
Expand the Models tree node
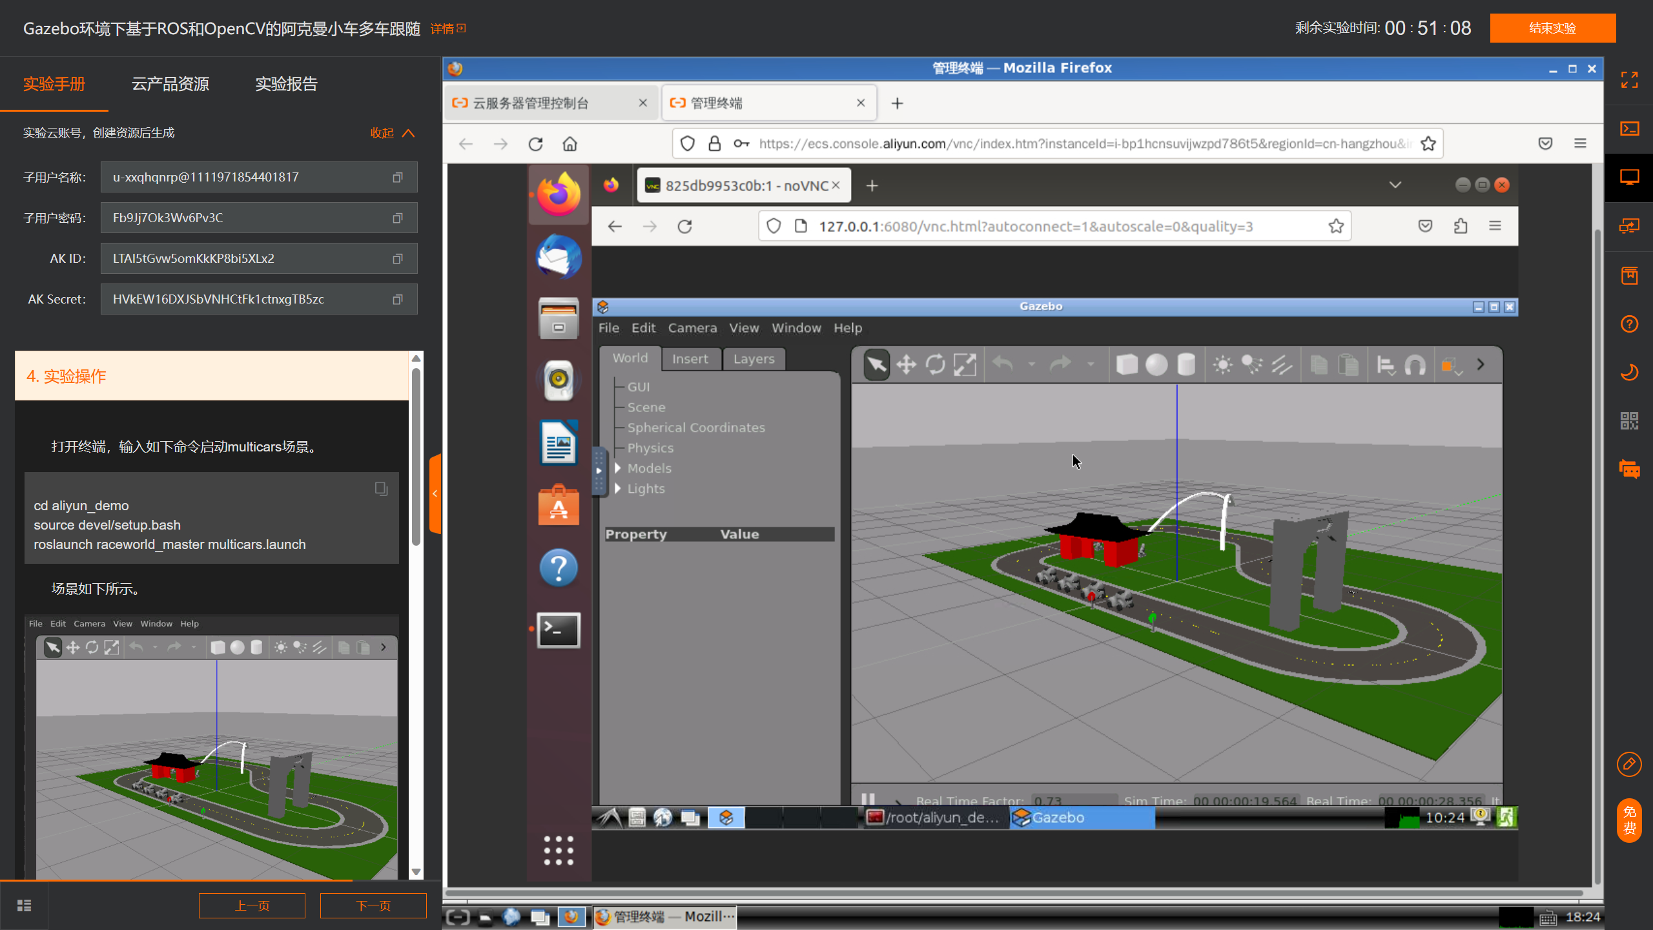pos(618,468)
